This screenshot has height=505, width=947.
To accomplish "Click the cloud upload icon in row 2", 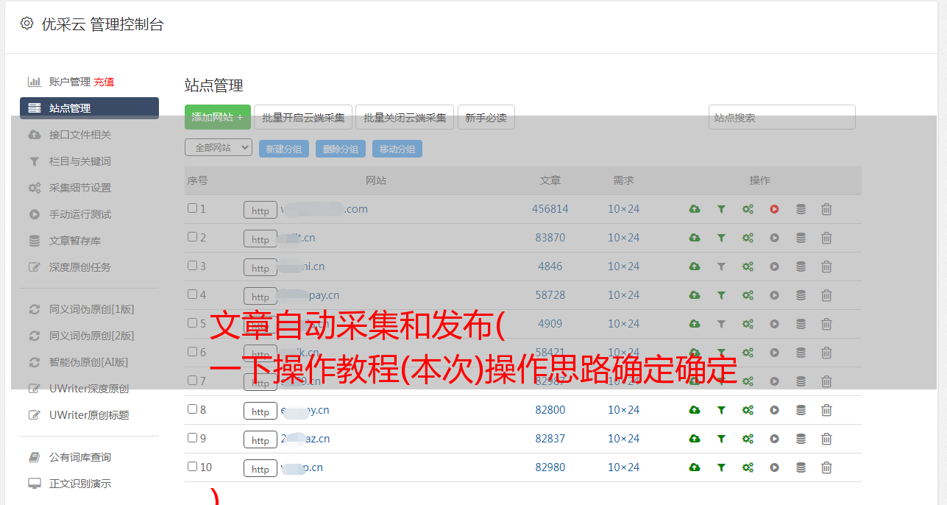I will click(694, 238).
